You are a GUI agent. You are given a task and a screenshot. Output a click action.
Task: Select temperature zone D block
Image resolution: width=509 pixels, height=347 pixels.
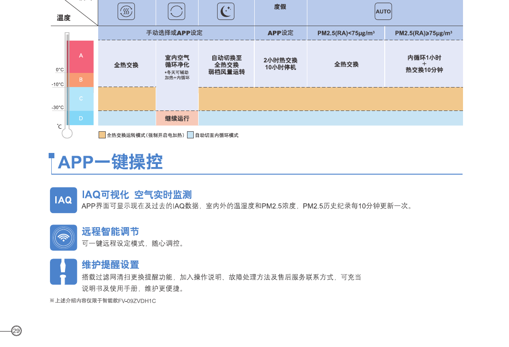[81, 118]
